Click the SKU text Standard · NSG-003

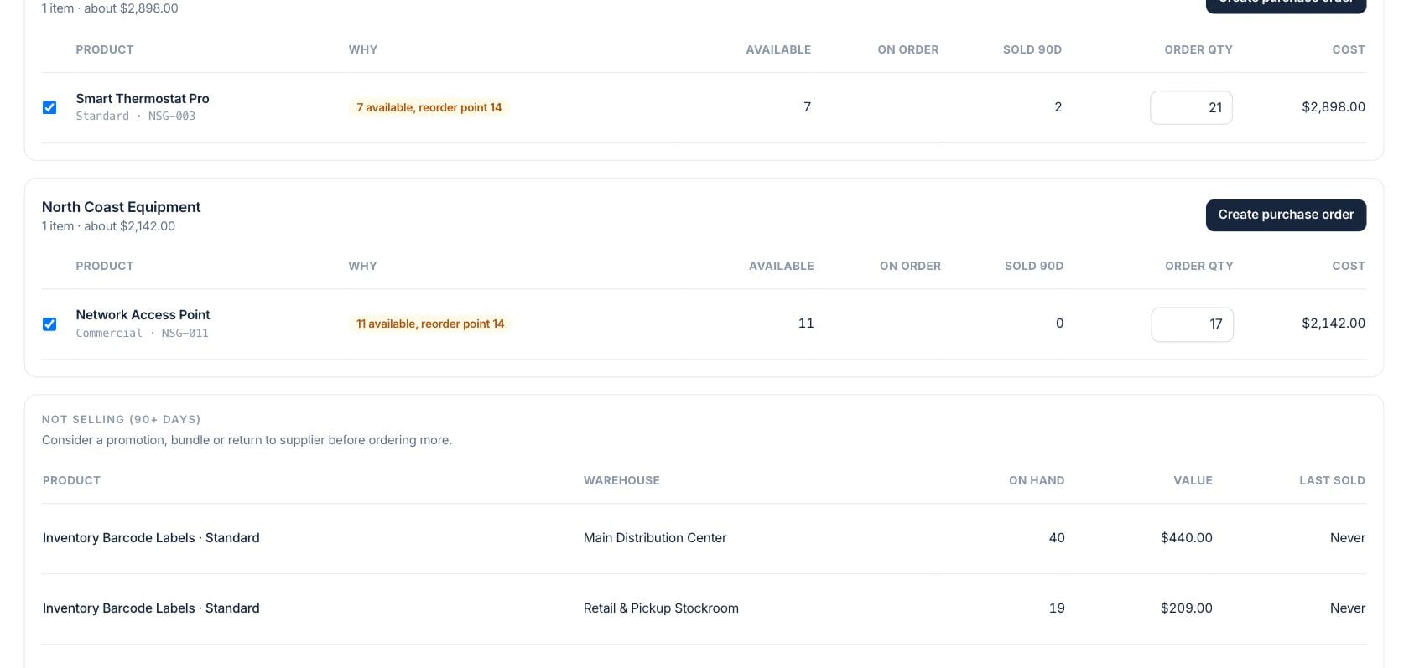[135, 116]
